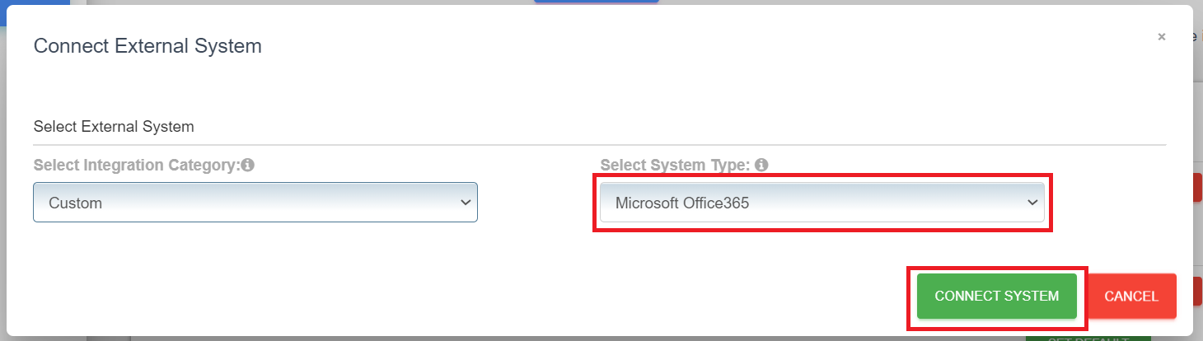Click the lower red button at right edge
This screenshot has width=1203, height=341.
[1197, 290]
